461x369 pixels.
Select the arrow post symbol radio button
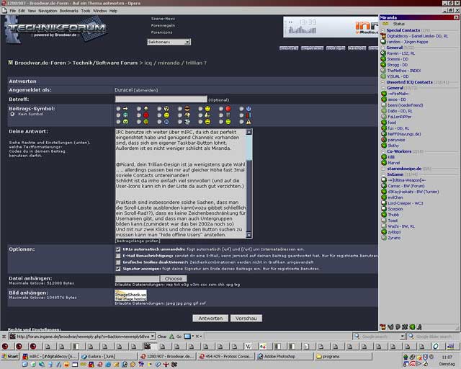pyautogui.click(x=118, y=109)
